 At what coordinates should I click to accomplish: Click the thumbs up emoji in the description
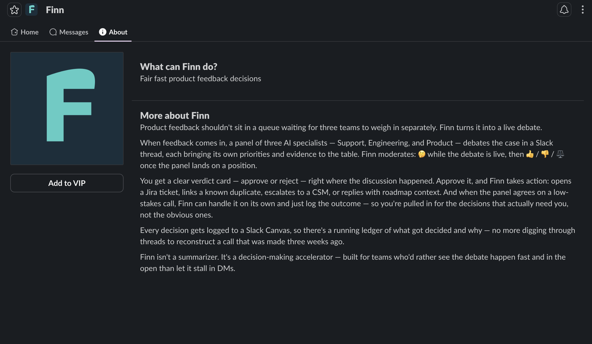[x=530, y=154]
